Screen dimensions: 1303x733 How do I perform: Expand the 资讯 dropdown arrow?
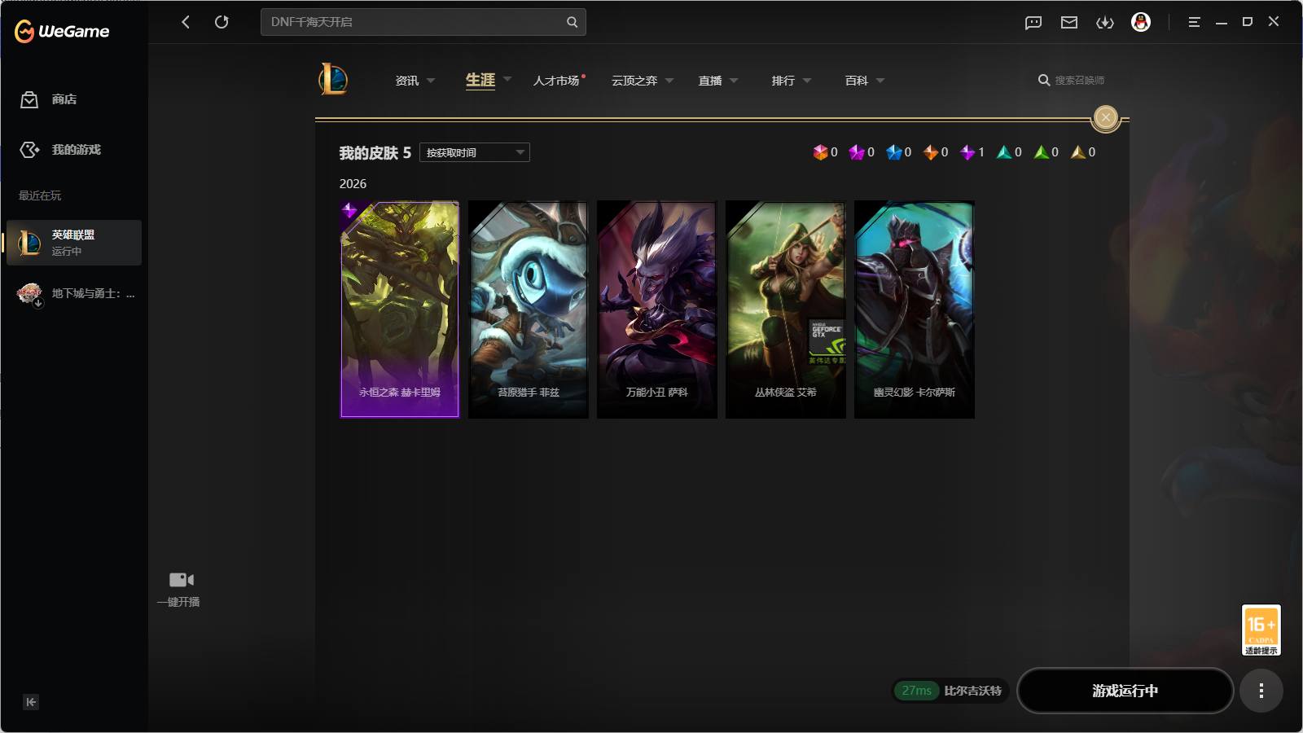click(x=431, y=81)
